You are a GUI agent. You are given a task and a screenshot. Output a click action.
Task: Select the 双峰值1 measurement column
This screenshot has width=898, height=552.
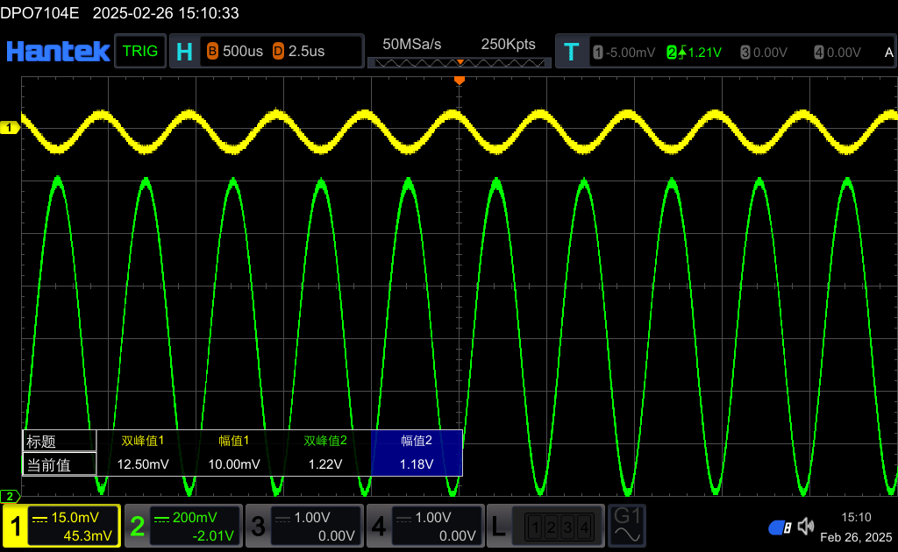[143, 441]
